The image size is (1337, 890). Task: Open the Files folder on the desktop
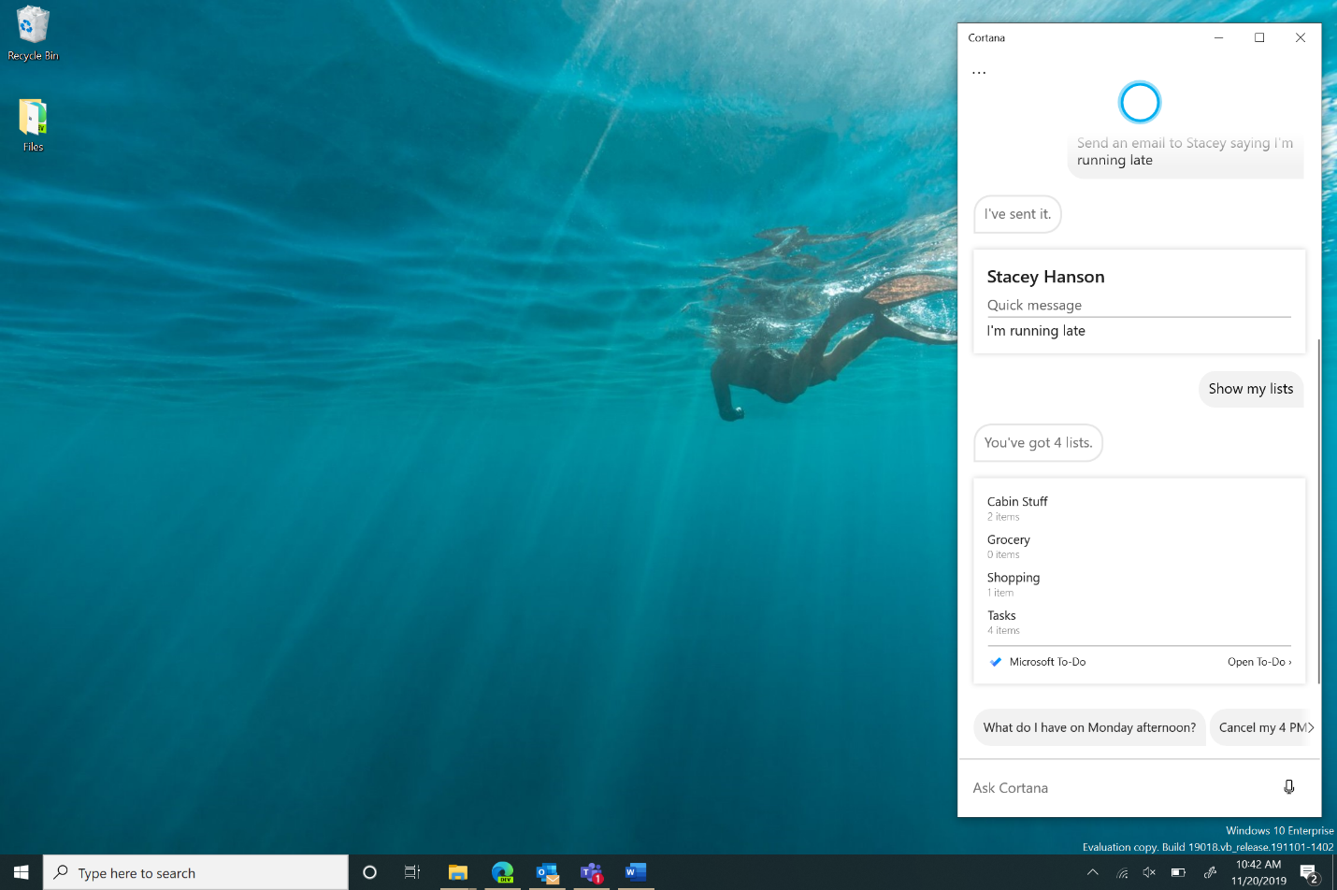point(32,117)
